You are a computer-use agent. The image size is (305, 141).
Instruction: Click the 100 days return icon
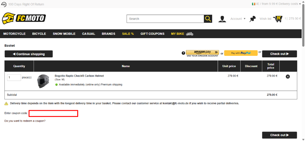click(4, 4)
